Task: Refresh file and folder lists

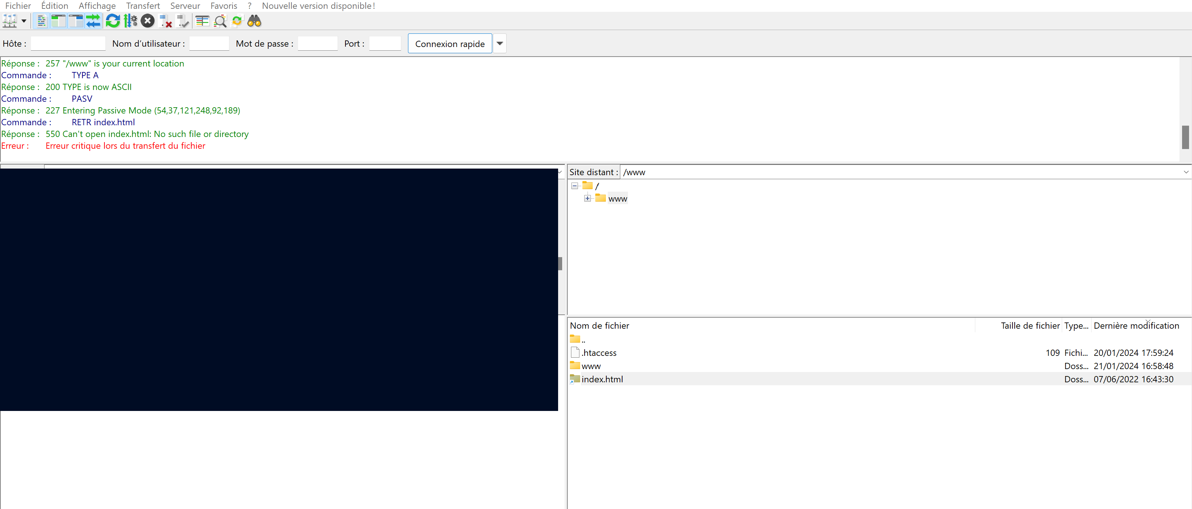Action: click(113, 21)
